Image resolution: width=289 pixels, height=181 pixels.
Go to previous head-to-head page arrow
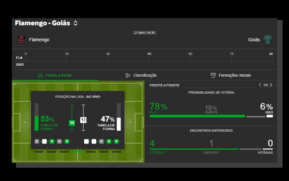pyautogui.click(x=260, y=85)
